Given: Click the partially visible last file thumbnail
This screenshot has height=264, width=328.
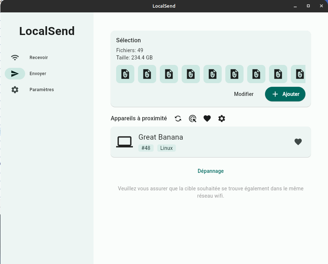Looking at the screenshot, I should click(299, 74).
